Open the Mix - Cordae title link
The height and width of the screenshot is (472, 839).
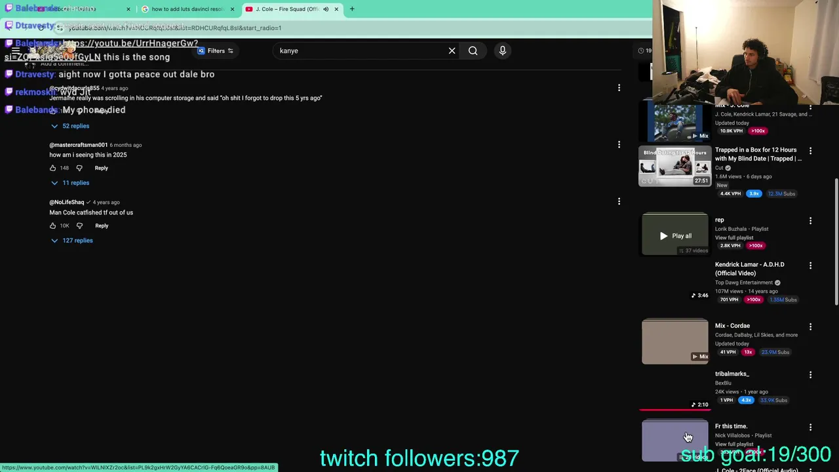coord(732,326)
